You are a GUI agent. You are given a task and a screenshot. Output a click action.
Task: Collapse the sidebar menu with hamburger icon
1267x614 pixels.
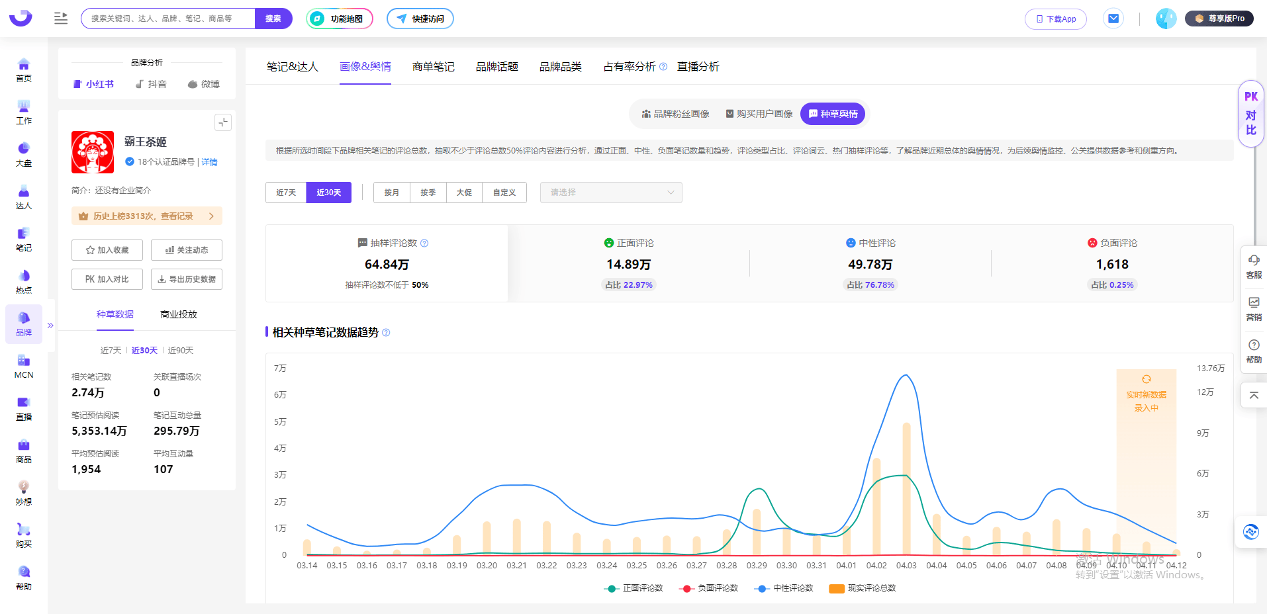click(x=61, y=19)
